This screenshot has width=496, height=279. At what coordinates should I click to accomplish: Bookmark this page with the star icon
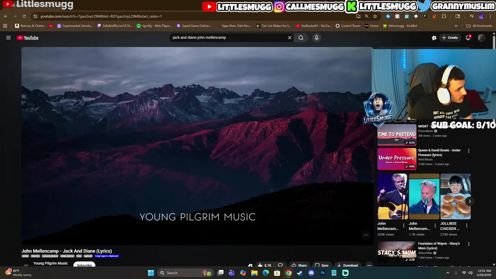375,16
